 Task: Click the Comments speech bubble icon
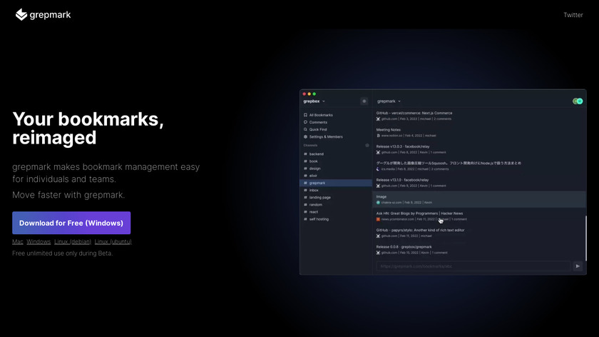tap(305, 122)
